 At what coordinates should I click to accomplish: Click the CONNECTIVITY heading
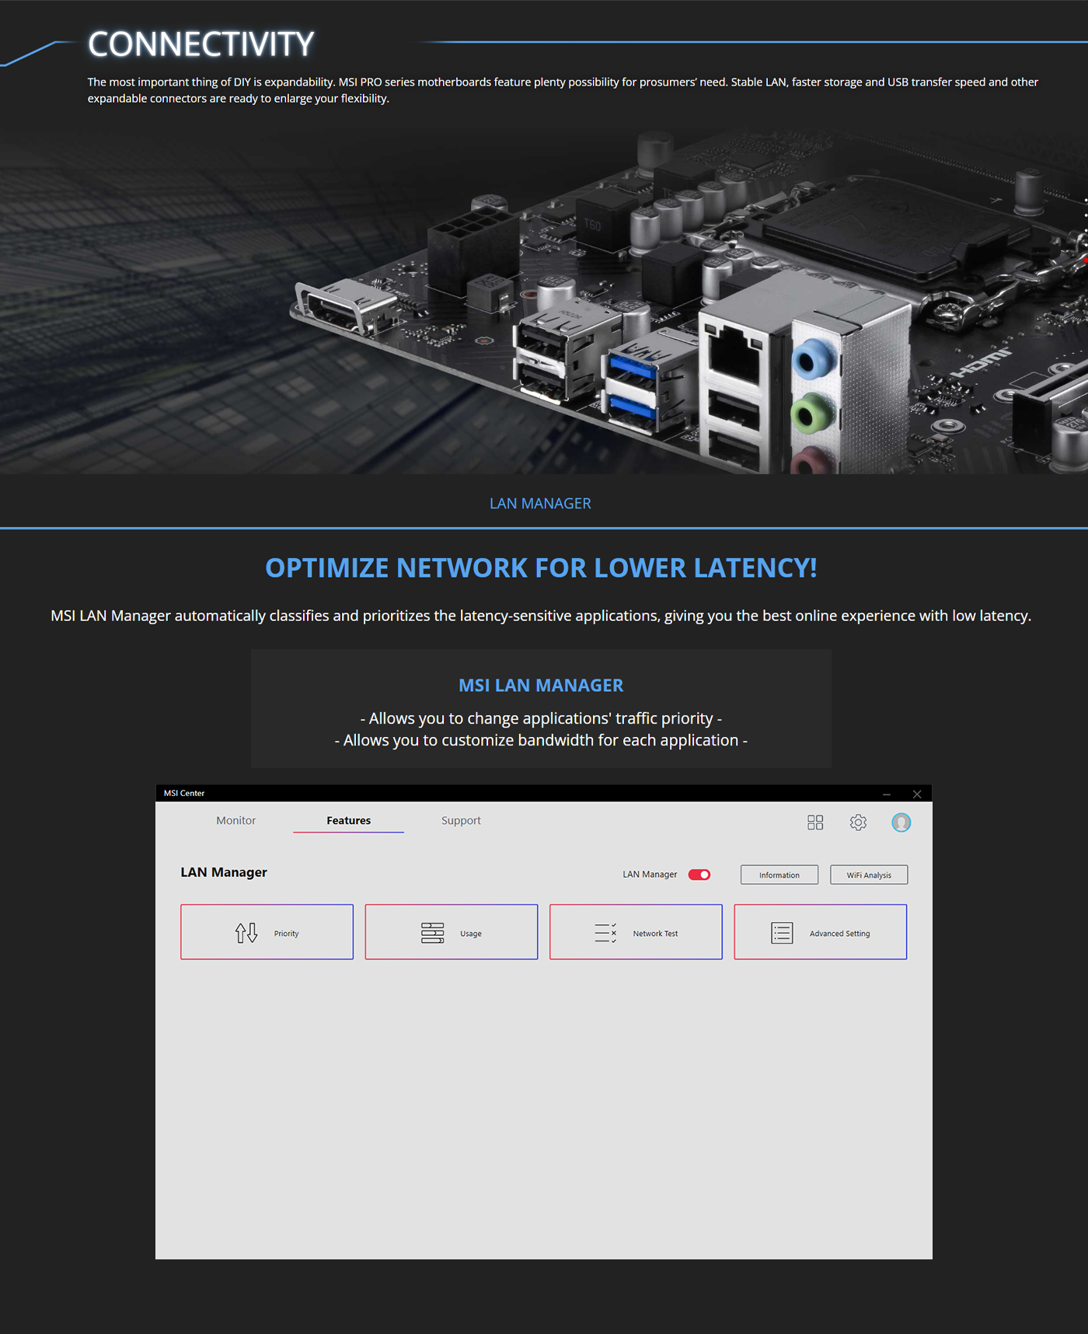click(x=201, y=44)
